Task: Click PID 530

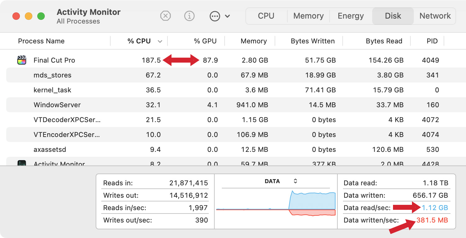Action: point(433,149)
